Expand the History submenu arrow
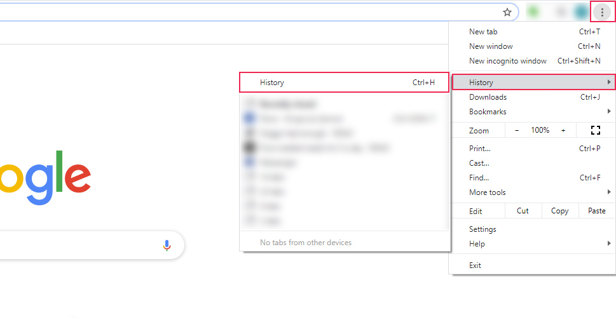 tap(609, 83)
